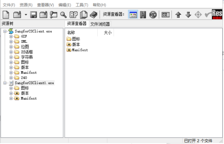Select 版本 under SangforCSClient.exe
This screenshot has width=224, height=144.
(x=25, y=67)
